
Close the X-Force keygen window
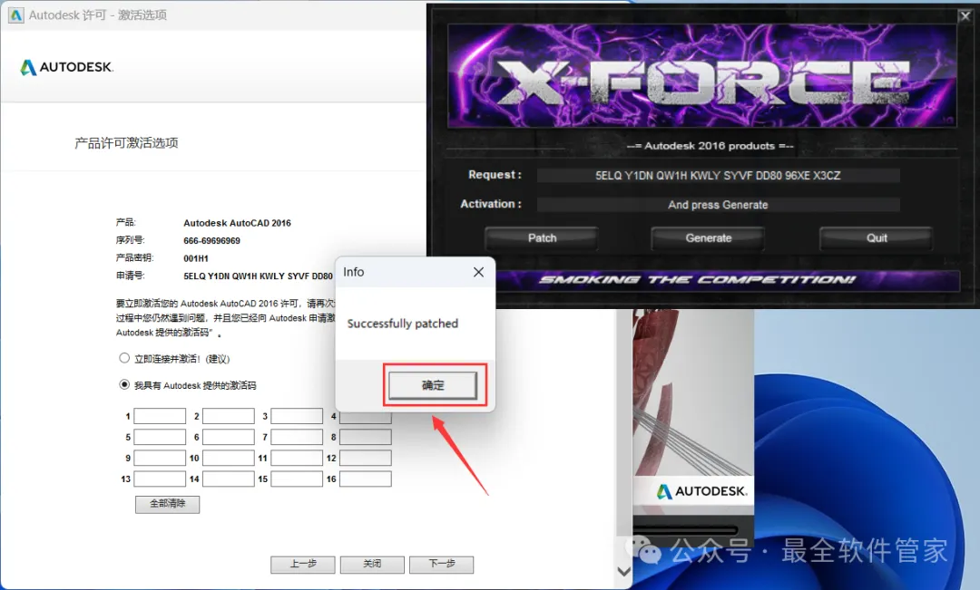pyautogui.click(x=965, y=16)
